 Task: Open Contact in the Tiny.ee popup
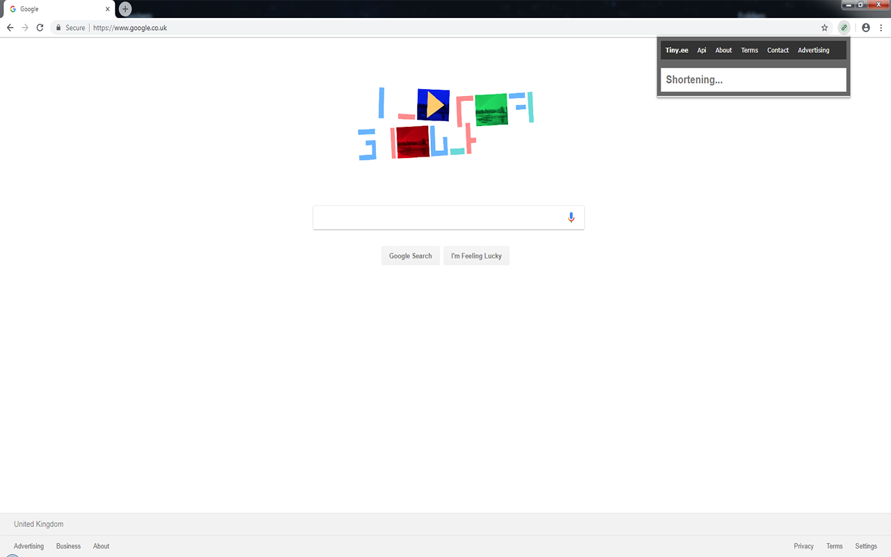778,50
